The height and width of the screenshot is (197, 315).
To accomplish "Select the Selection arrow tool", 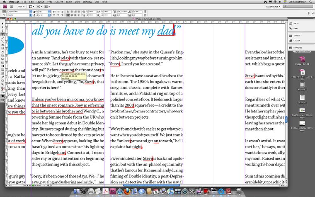I will tap(2, 24).
